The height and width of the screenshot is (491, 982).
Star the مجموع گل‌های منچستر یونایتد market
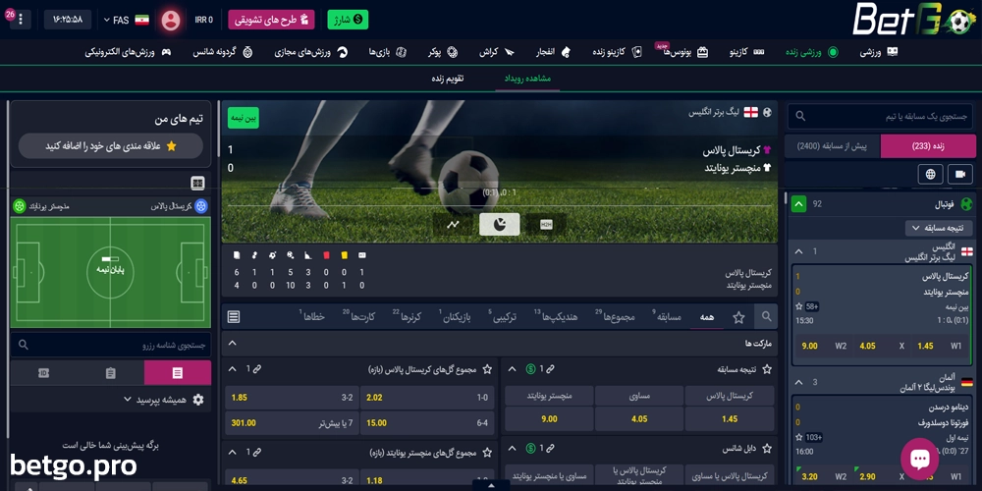[487, 452]
